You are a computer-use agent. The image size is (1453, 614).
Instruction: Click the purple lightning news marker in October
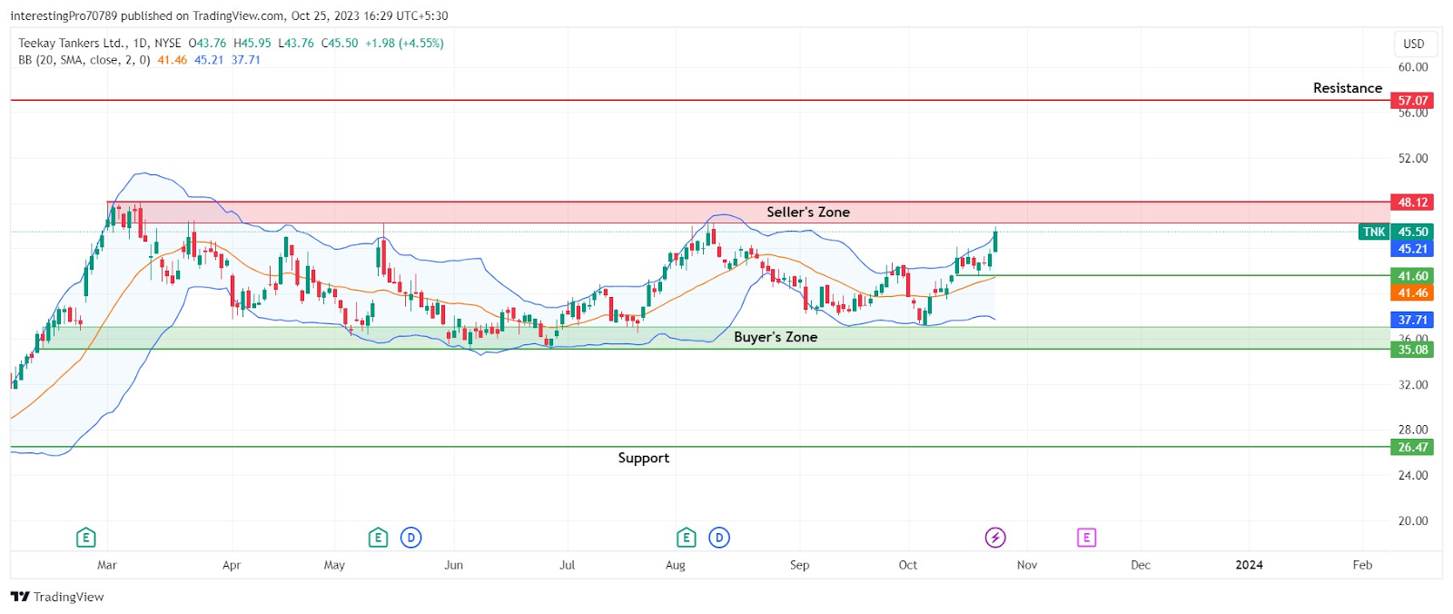click(995, 538)
